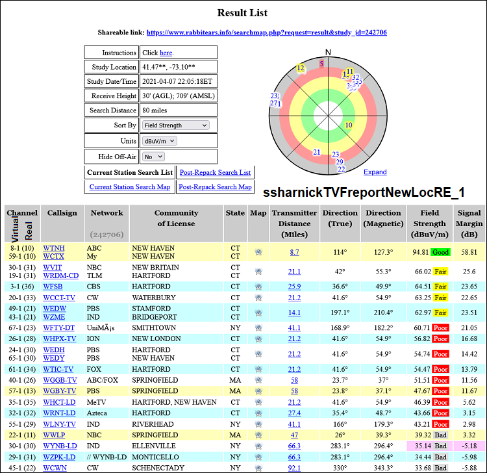Open map icon in WFTY-DT Smithtown row
The image size is (487, 473).
258,328
